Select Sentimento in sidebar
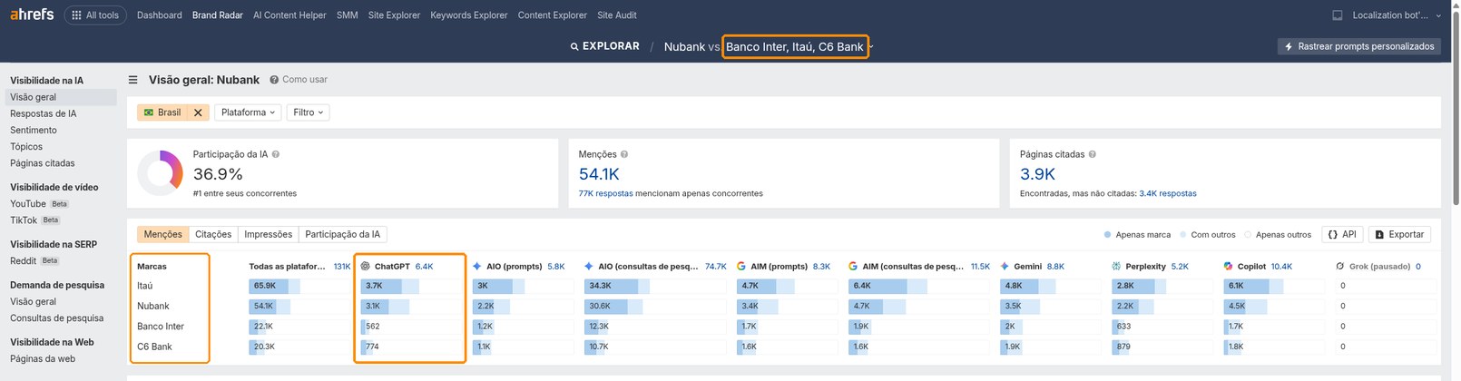Image resolution: width=1461 pixels, height=381 pixels. [34, 130]
